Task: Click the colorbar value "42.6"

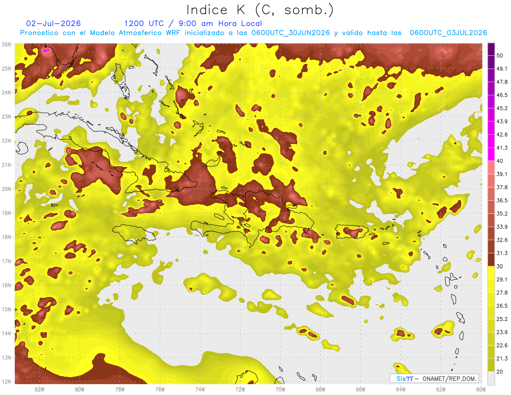Action: (502, 135)
